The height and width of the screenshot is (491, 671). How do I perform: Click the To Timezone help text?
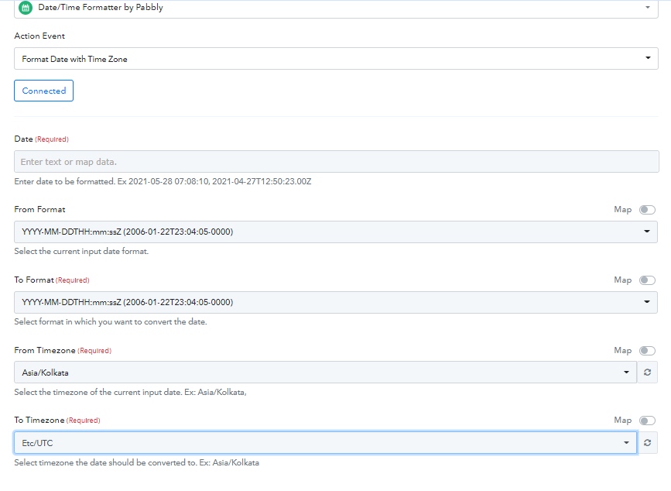pyautogui.click(x=136, y=463)
